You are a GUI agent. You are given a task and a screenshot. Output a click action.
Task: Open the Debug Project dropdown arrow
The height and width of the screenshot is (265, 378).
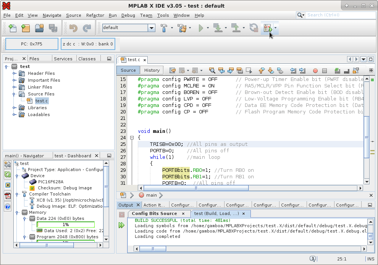pyautogui.click(x=275, y=28)
